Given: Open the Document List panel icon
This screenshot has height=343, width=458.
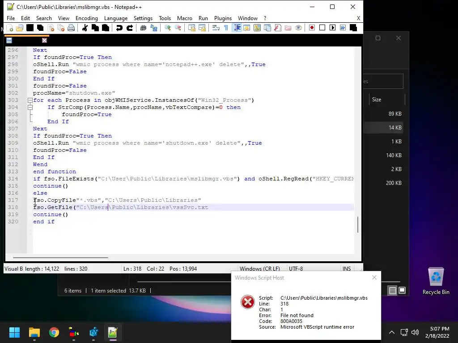Looking at the screenshot, I should [267, 28].
